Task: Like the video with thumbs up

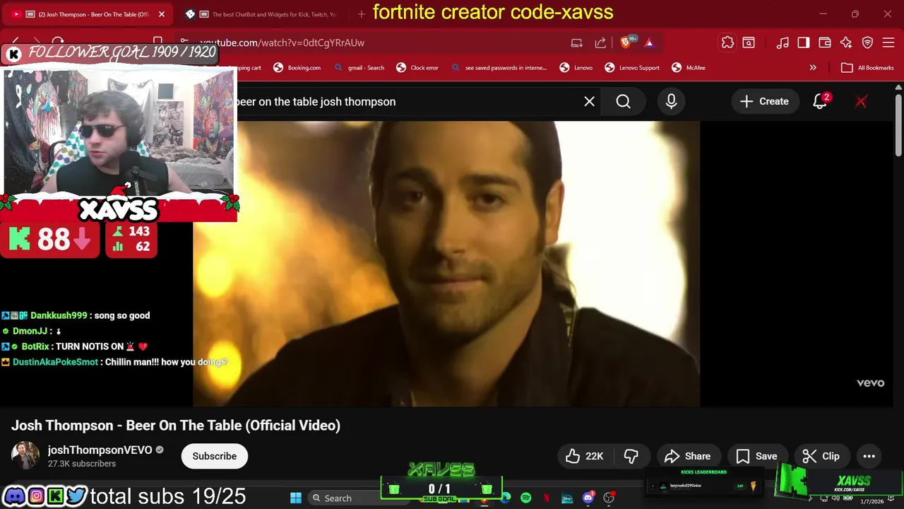Action: 584,456
